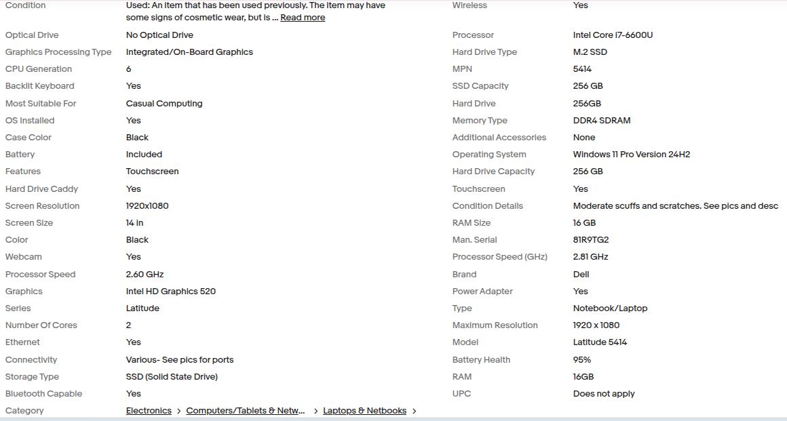Select the '1920 x 1080' maximum resolution value
787x421 pixels.
point(596,325)
